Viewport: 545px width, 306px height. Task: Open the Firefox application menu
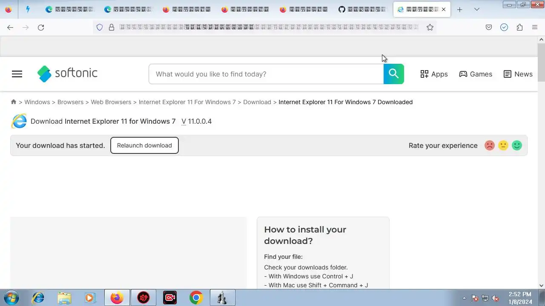pos(535,27)
